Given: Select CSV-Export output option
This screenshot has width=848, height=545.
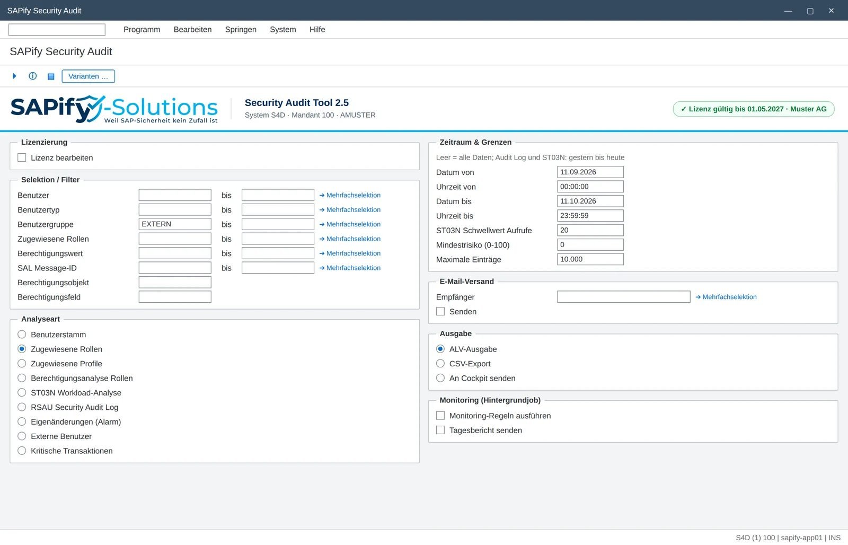Looking at the screenshot, I should coord(440,364).
